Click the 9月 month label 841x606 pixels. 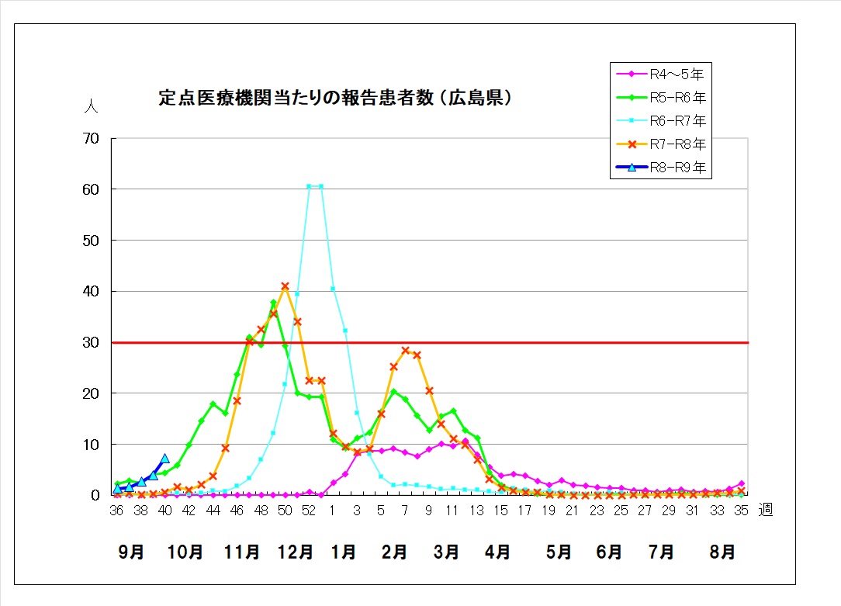[x=131, y=552]
